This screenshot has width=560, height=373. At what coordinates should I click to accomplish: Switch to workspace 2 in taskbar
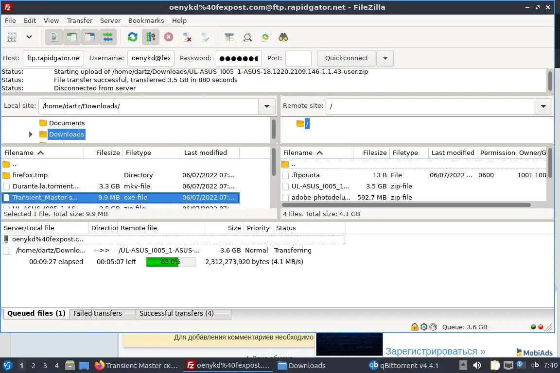coord(33,366)
